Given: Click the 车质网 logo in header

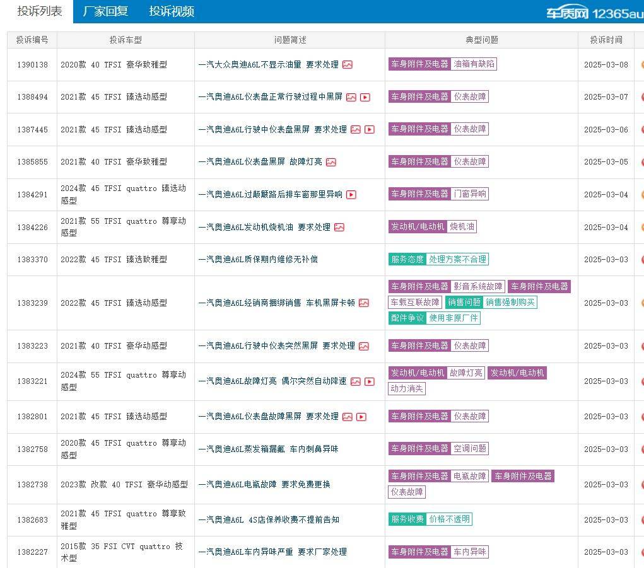Looking at the screenshot, I should click(x=566, y=12).
